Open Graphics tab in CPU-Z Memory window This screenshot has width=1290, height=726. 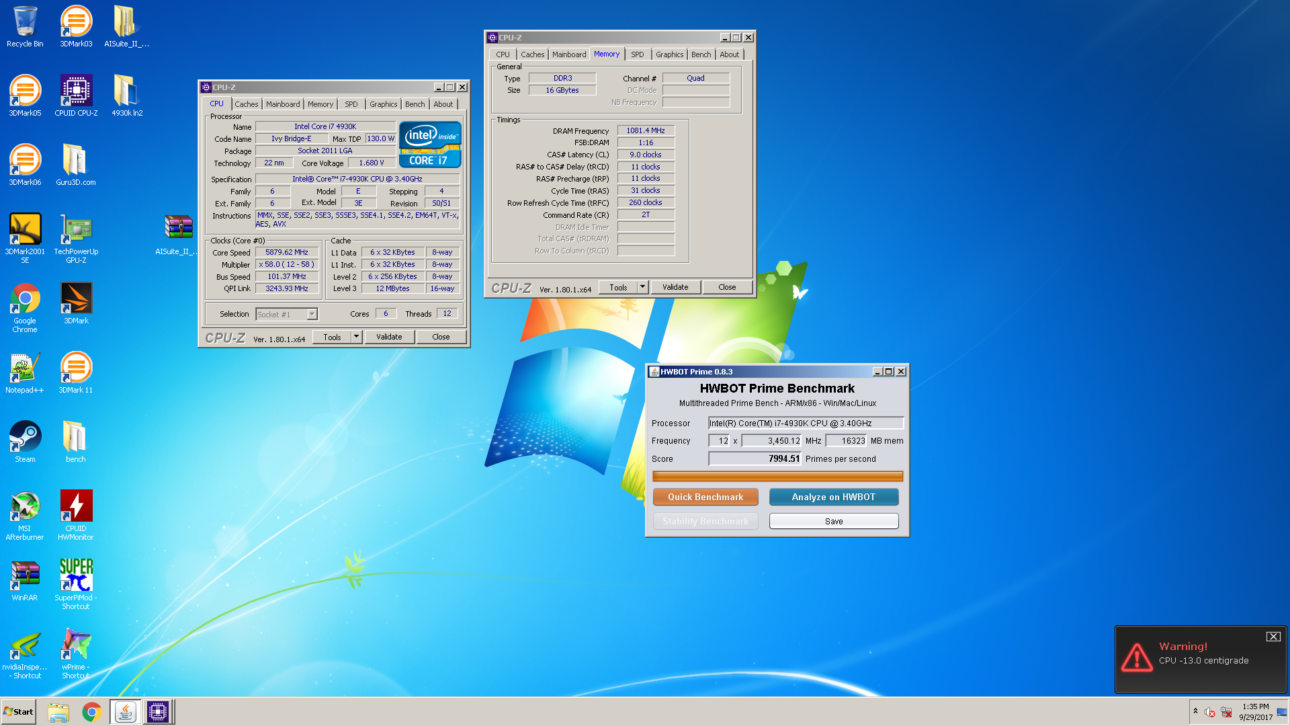(x=670, y=54)
